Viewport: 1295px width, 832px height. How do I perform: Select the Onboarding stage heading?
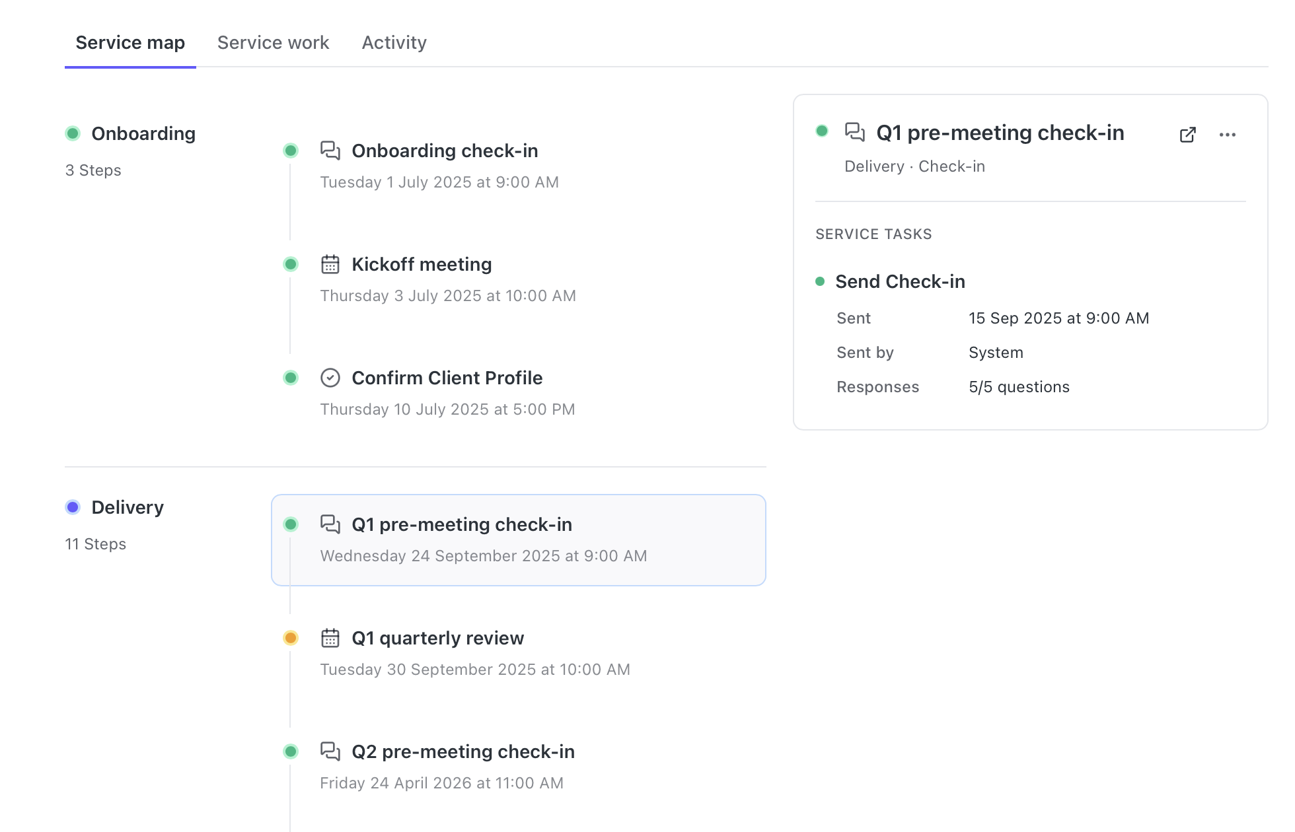(143, 133)
